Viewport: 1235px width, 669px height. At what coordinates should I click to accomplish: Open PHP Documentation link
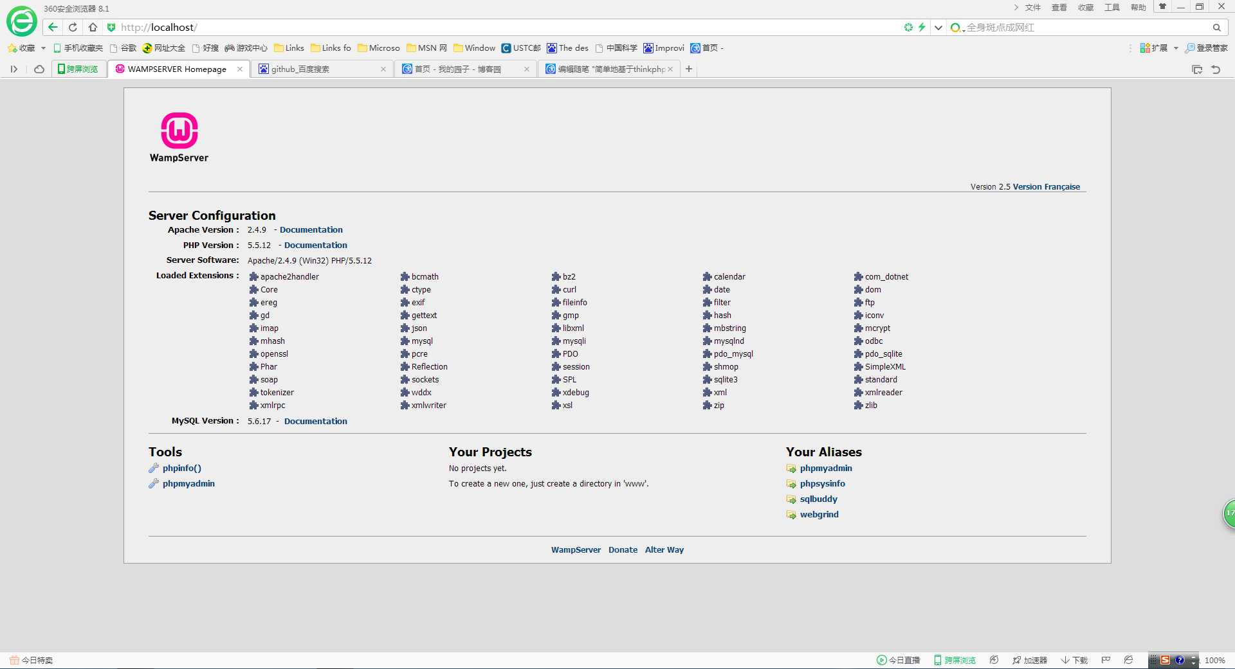[x=315, y=245]
